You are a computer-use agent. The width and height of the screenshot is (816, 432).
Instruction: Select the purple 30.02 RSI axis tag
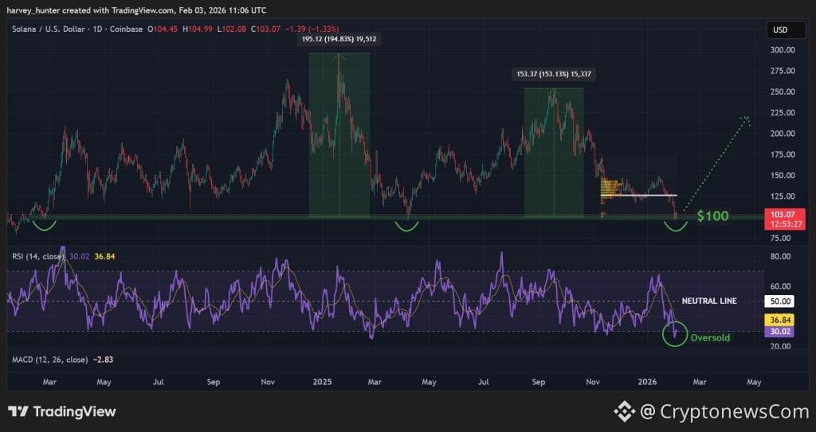tap(779, 332)
